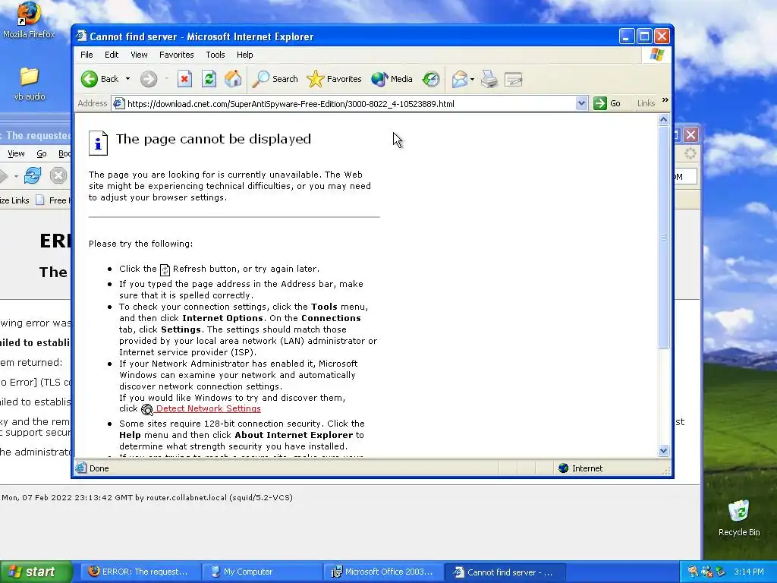The height and width of the screenshot is (583, 777).
Task: Expand the Mail button dropdown arrow
Action: point(472,79)
